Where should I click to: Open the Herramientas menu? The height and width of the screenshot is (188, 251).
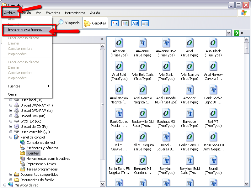pos(75,13)
